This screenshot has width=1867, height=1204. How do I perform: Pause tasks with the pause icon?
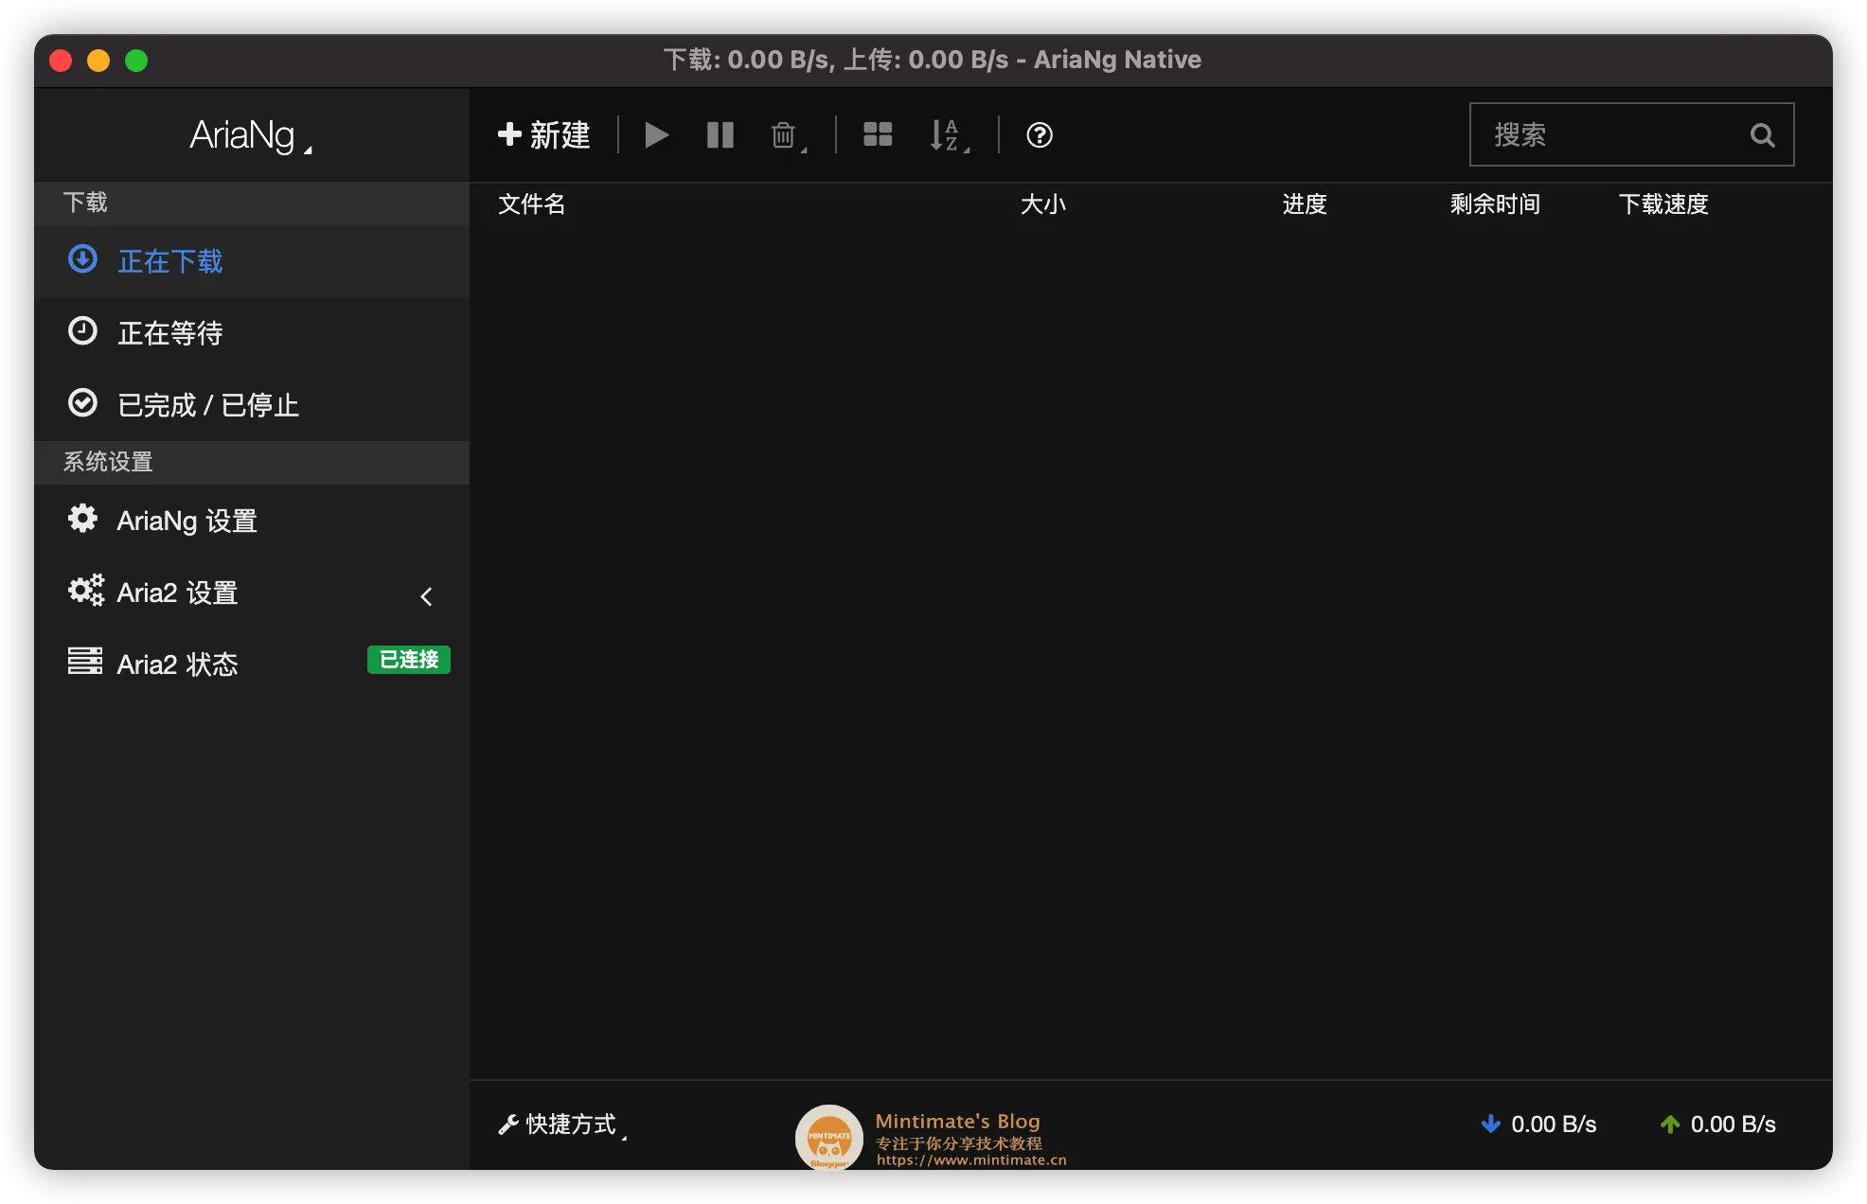[720, 135]
